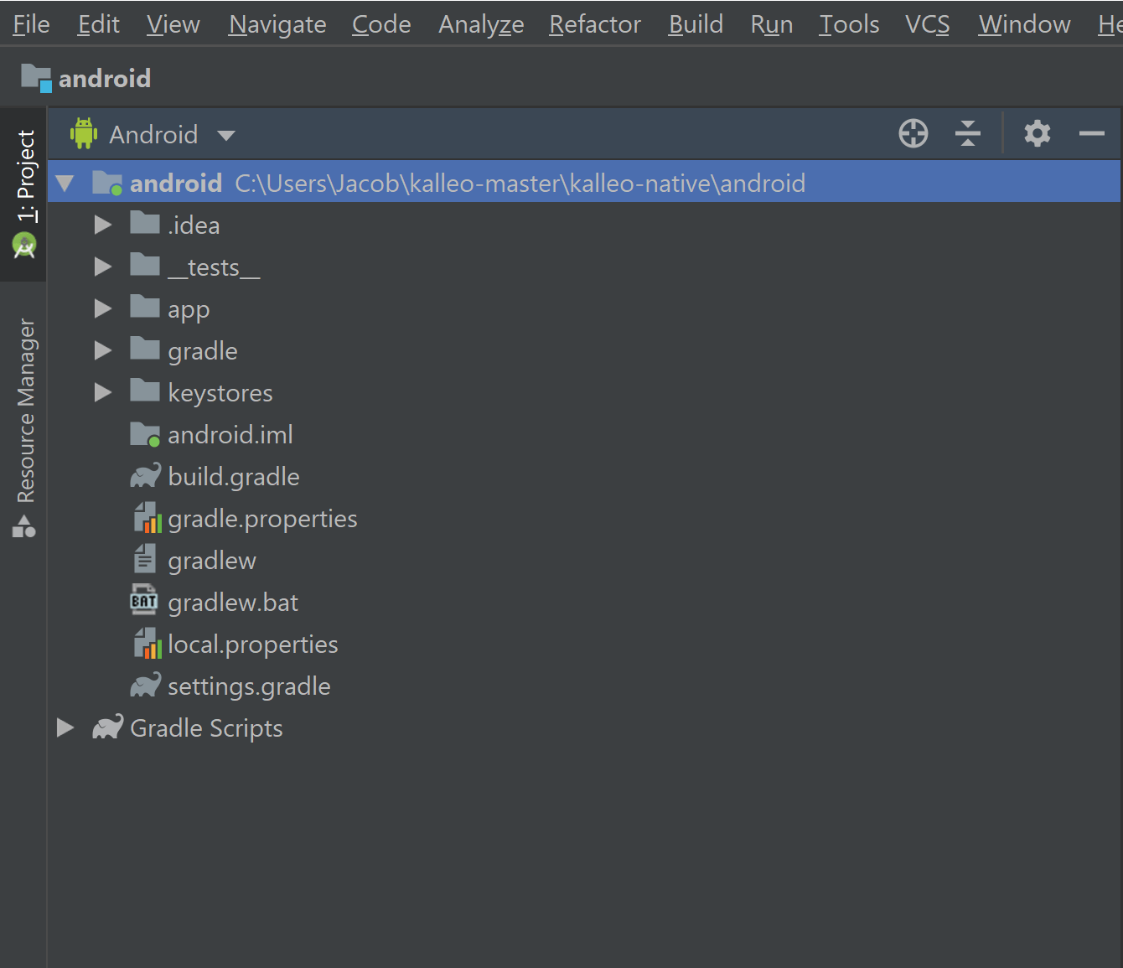Select the gradlew.bat file name
1123x968 pixels.
[x=233, y=602]
